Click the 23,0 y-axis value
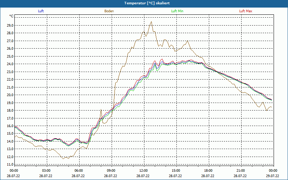The image size is (288, 180). click(10, 72)
